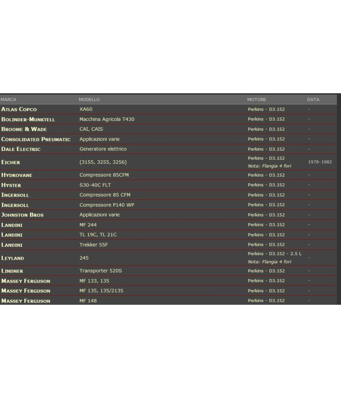The image size is (341, 398).
Task: Click Trekker 55F model
Action: pos(94,245)
